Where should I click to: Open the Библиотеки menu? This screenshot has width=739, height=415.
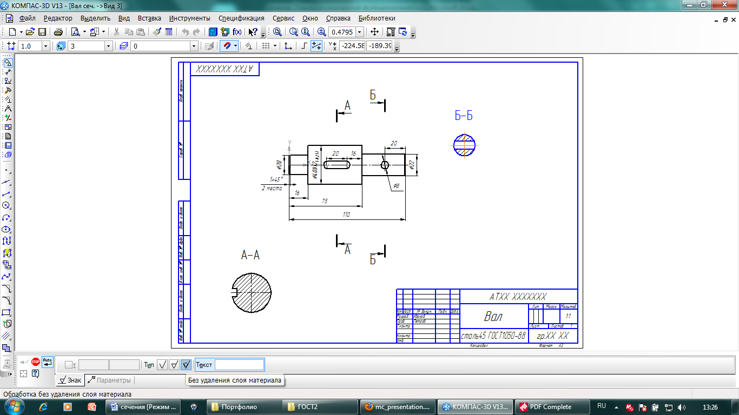tap(377, 18)
